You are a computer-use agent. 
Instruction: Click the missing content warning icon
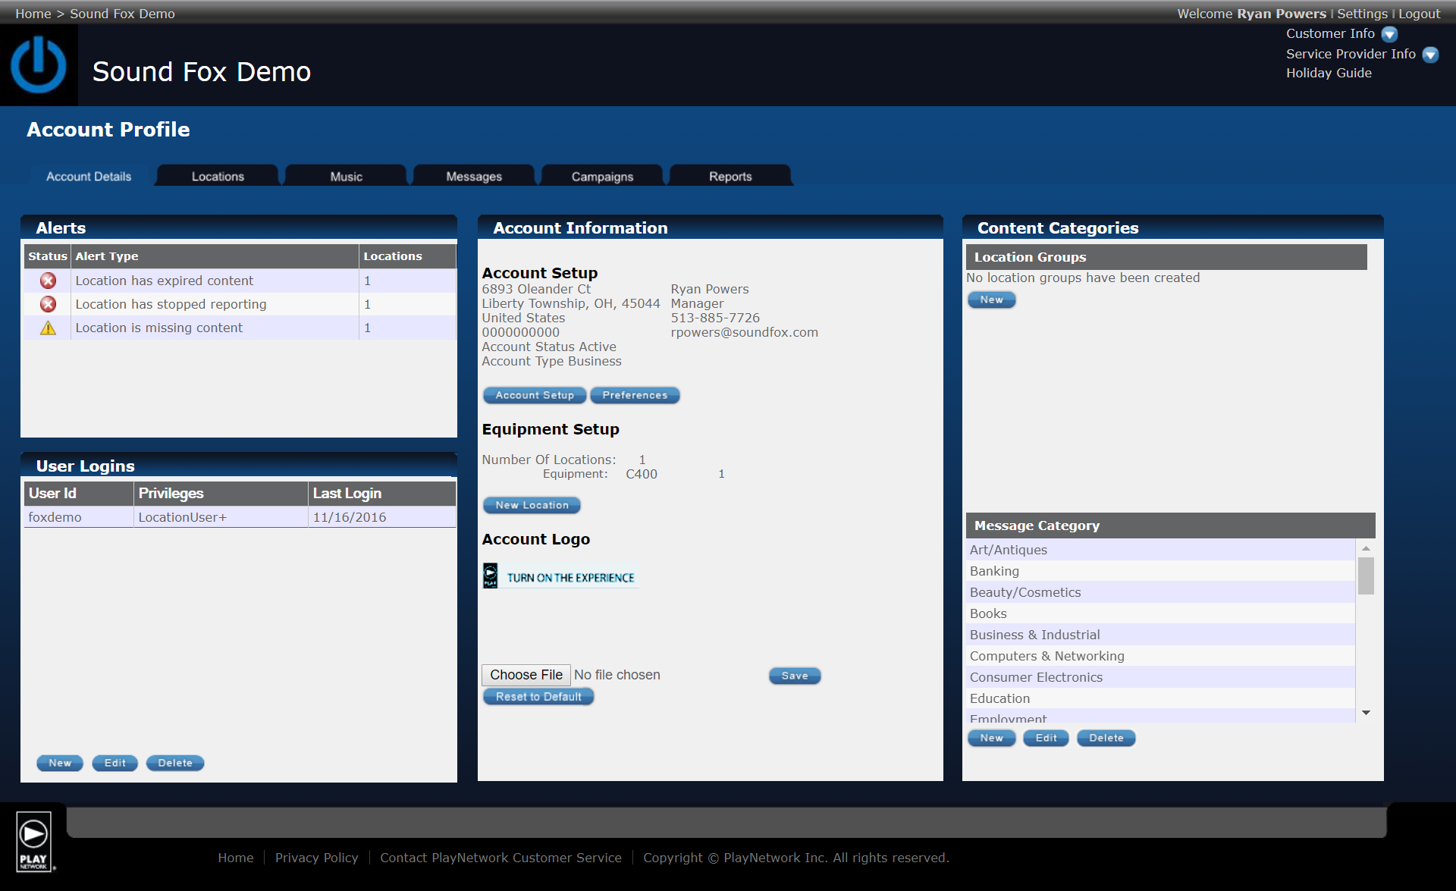[x=48, y=328]
